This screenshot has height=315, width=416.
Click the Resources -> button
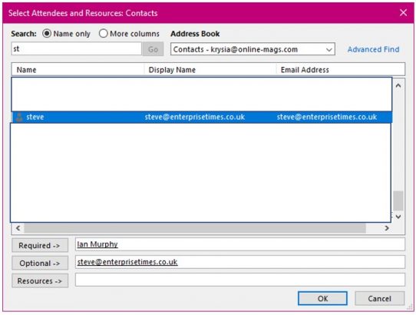click(x=40, y=280)
